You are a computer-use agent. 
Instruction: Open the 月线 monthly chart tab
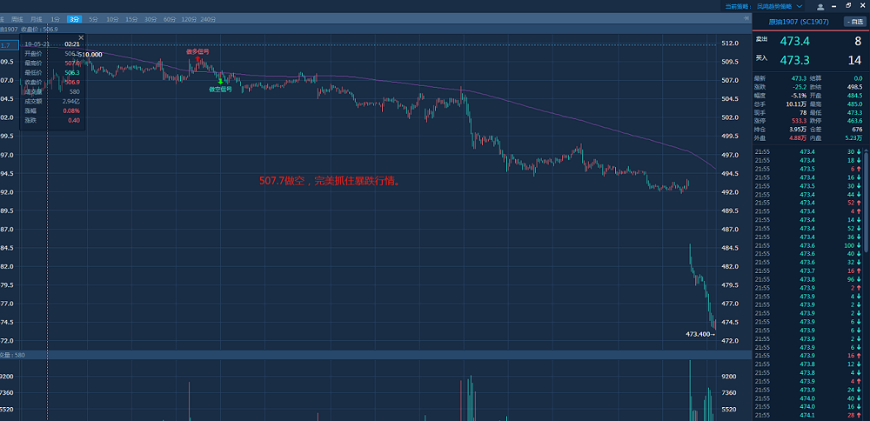[x=35, y=18]
